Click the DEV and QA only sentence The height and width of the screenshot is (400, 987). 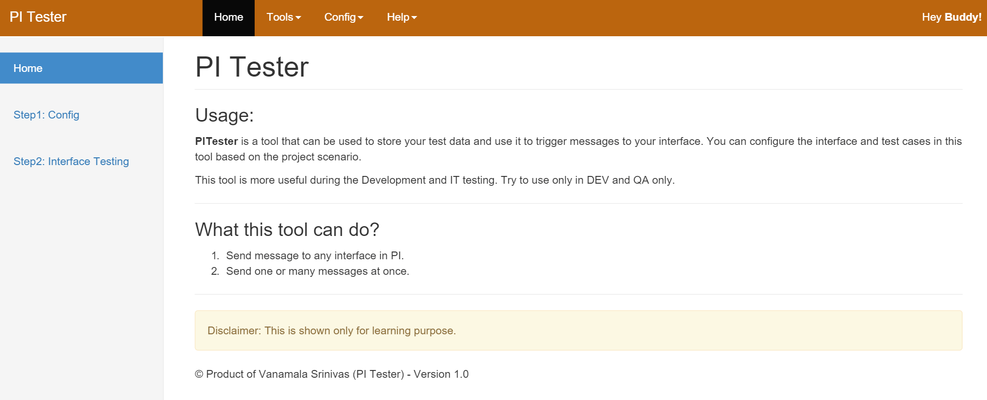pyautogui.click(x=587, y=180)
